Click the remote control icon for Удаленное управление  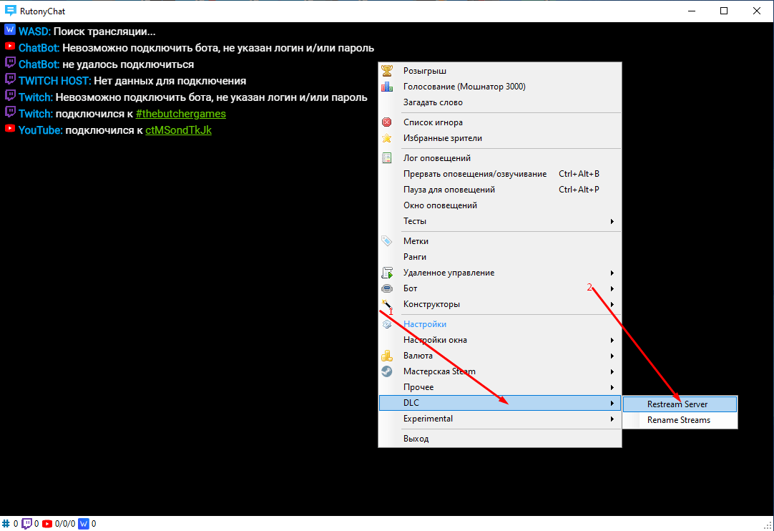pos(387,273)
